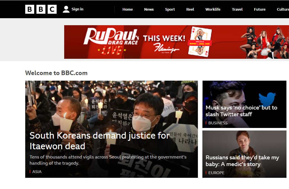This screenshot has height=189, width=289.
Task: Select the EUROPE category tag
Action: pos(216,173)
